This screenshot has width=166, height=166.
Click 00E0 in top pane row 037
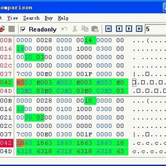(44, 74)
